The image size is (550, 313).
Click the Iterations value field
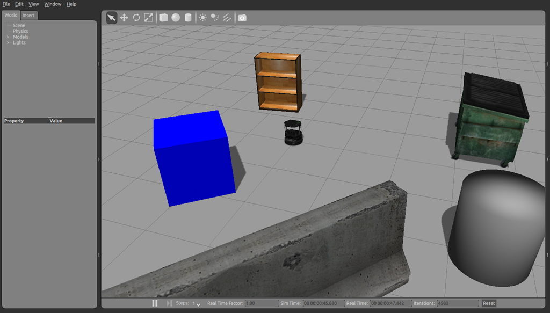[458, 303]
